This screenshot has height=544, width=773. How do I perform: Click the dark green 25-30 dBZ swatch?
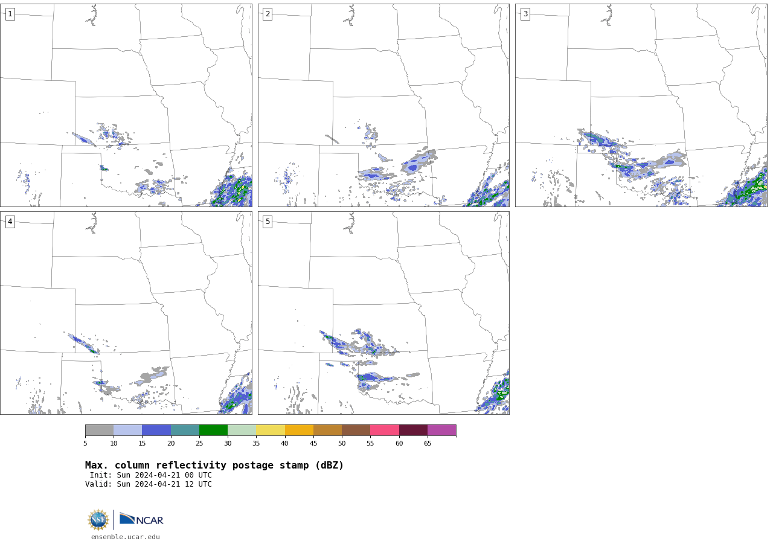(213, 430)
